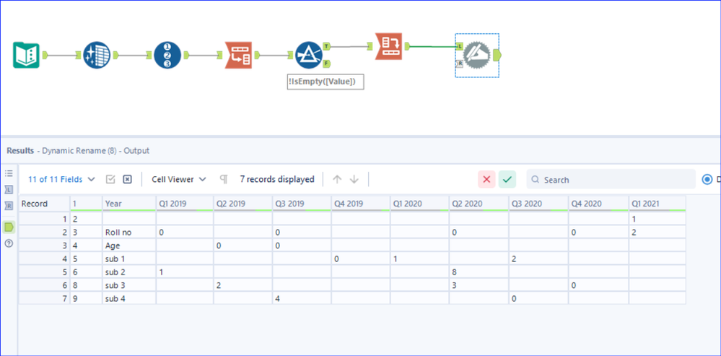Click the Cross Tab output anchor

(x=407, y=46)
